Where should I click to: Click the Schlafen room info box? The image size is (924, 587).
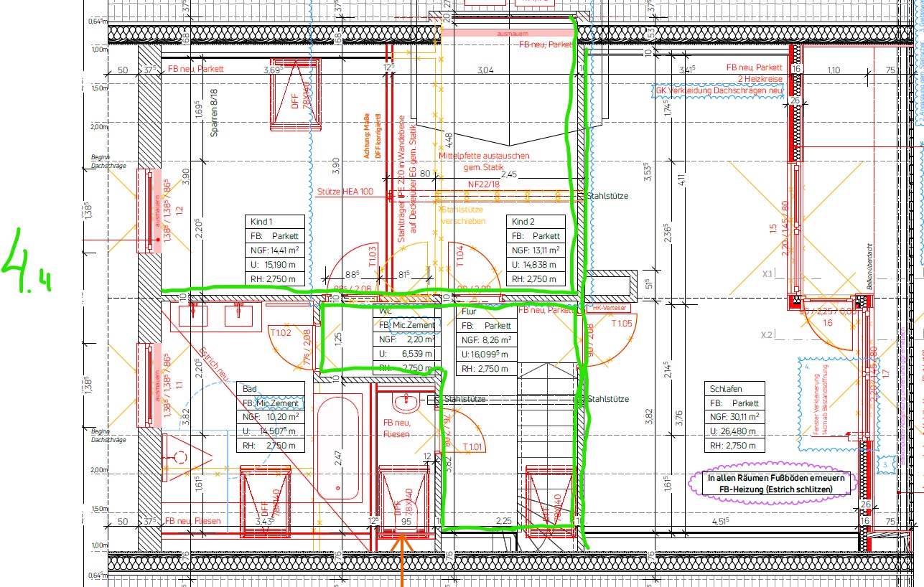pos(735,416)
